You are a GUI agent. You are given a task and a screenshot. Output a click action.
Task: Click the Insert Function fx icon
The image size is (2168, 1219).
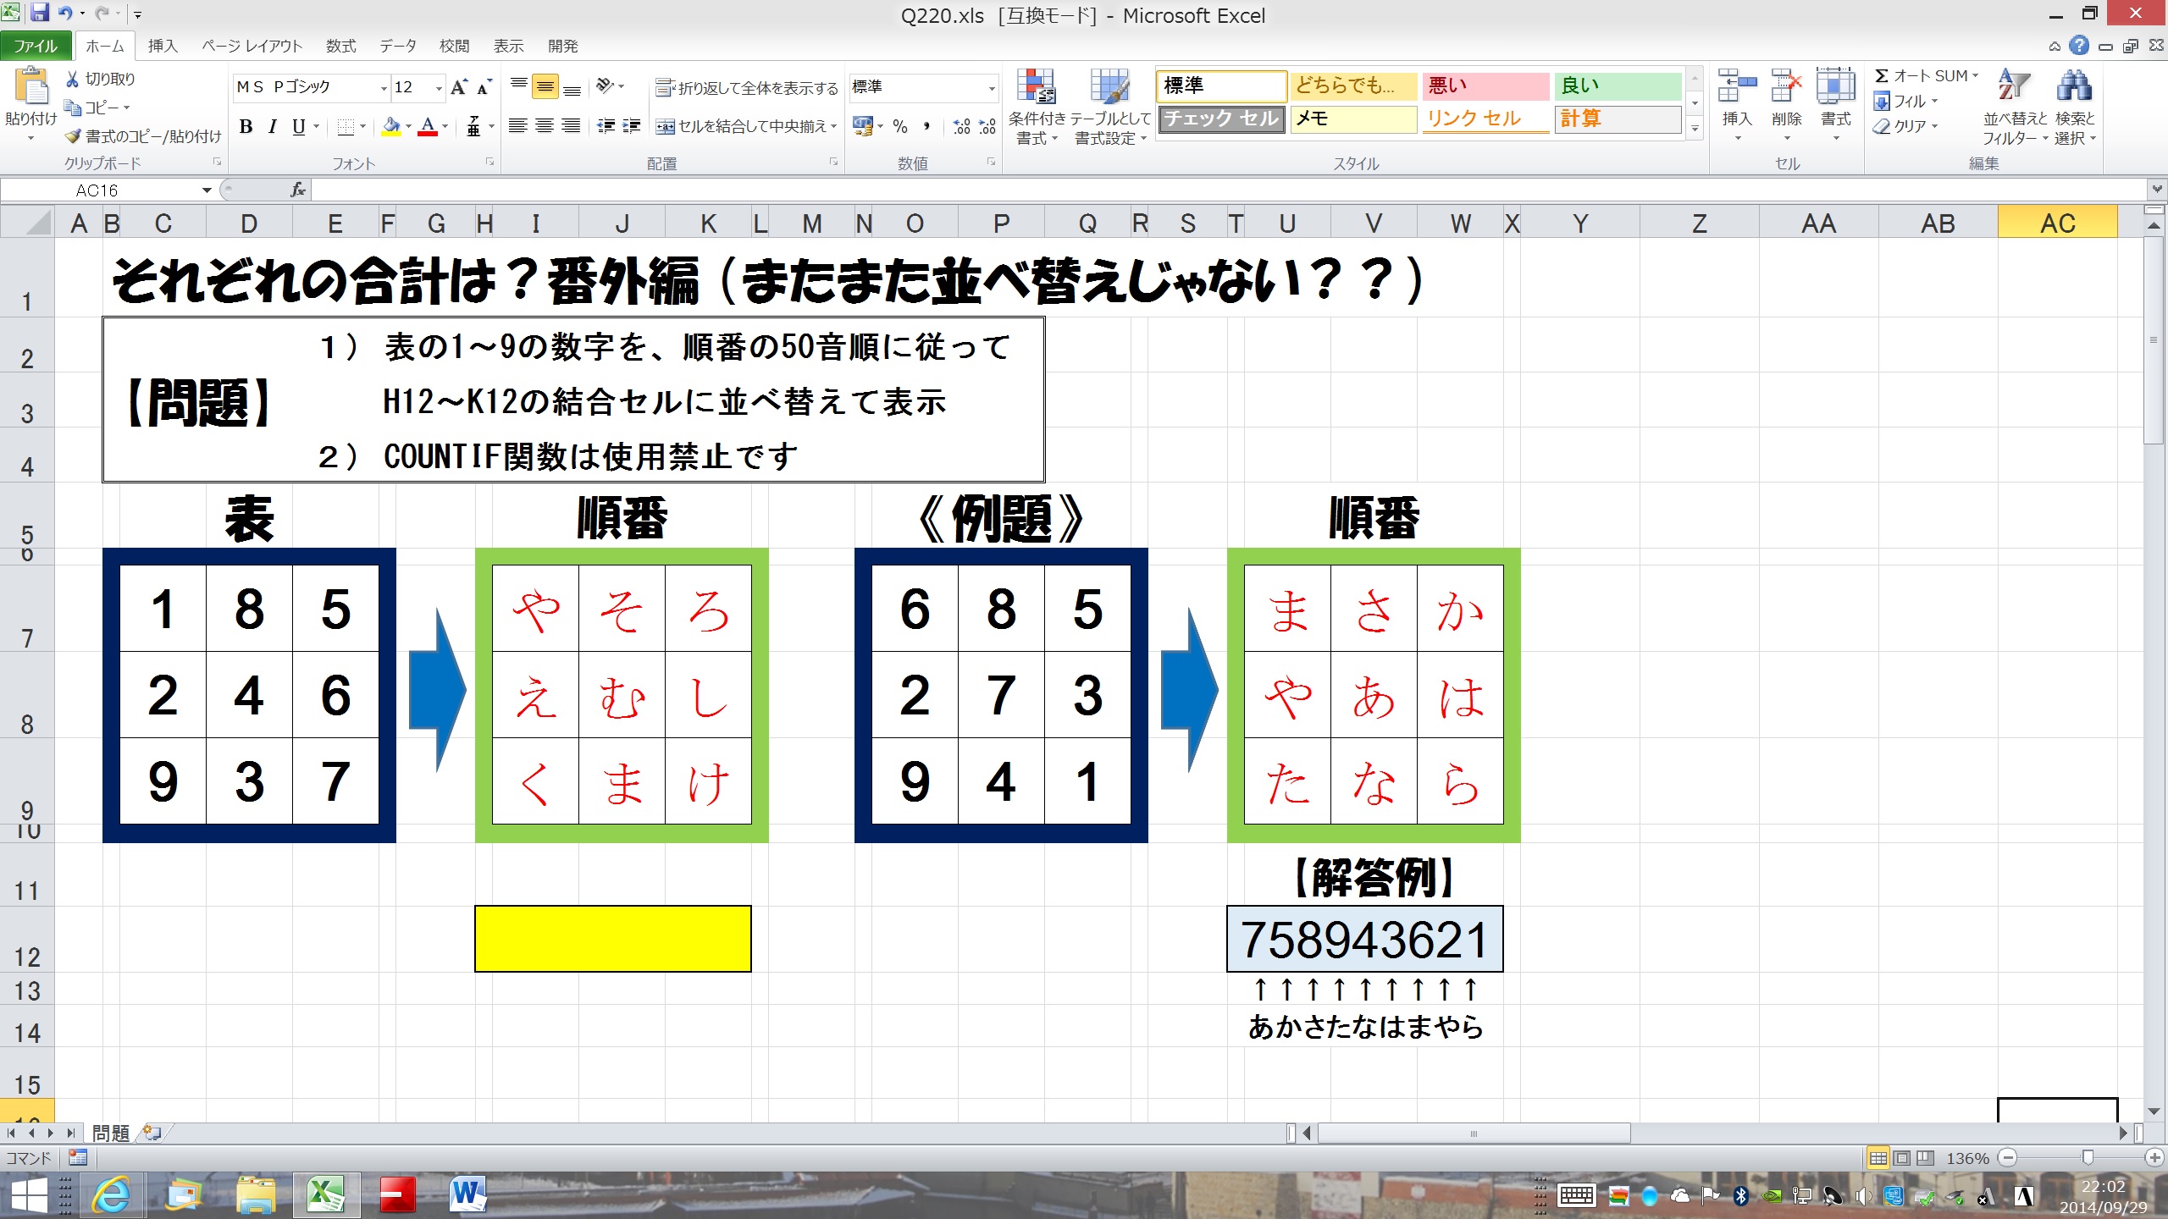(298, 190)
